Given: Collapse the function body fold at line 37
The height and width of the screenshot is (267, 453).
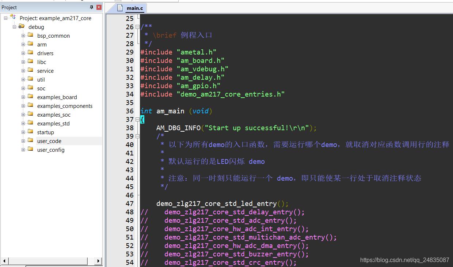Looking at the screenshot, I should tap(137, 119).
